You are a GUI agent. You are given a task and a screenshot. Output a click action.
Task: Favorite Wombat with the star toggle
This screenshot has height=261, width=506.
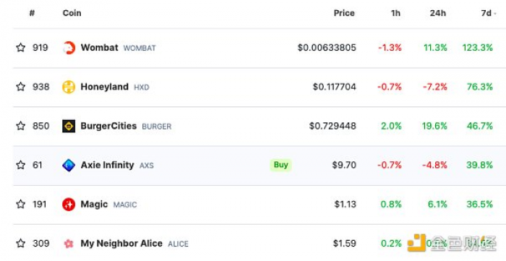click(21, 48)
